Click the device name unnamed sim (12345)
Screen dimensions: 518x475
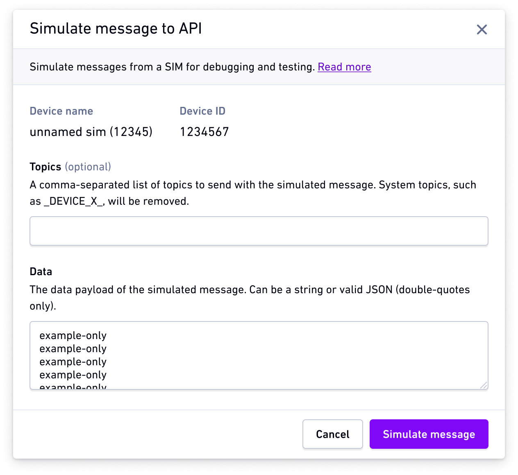click(91, 131)
